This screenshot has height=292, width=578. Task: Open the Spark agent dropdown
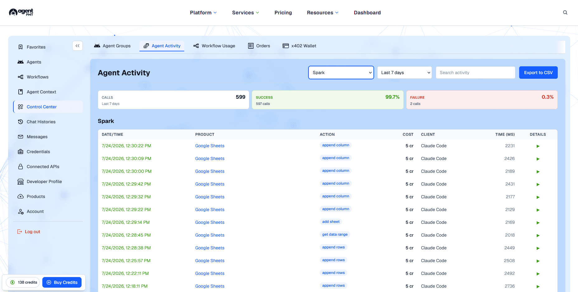point(341,73)
